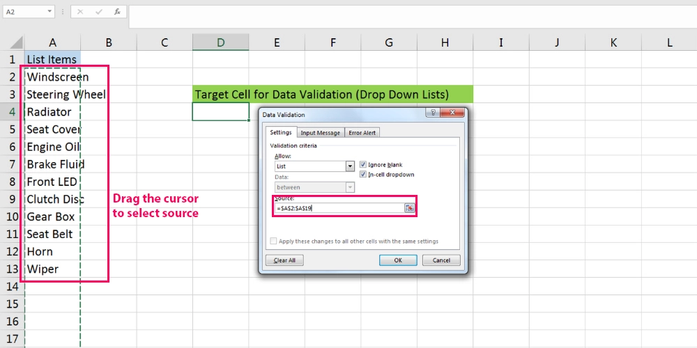This screenshot has width=697, height=348.
Task: Select column K header
Action: [x=613, y=42]
